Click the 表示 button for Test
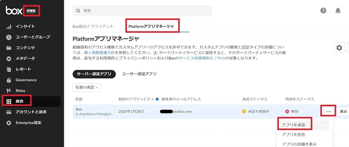Screen dimensions: 349x147 point(343,112)
